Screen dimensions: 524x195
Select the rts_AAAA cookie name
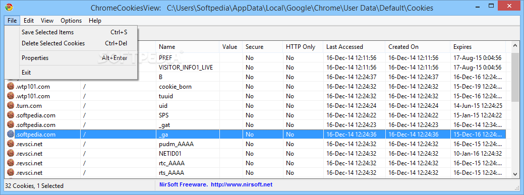[x=171, y=173]
